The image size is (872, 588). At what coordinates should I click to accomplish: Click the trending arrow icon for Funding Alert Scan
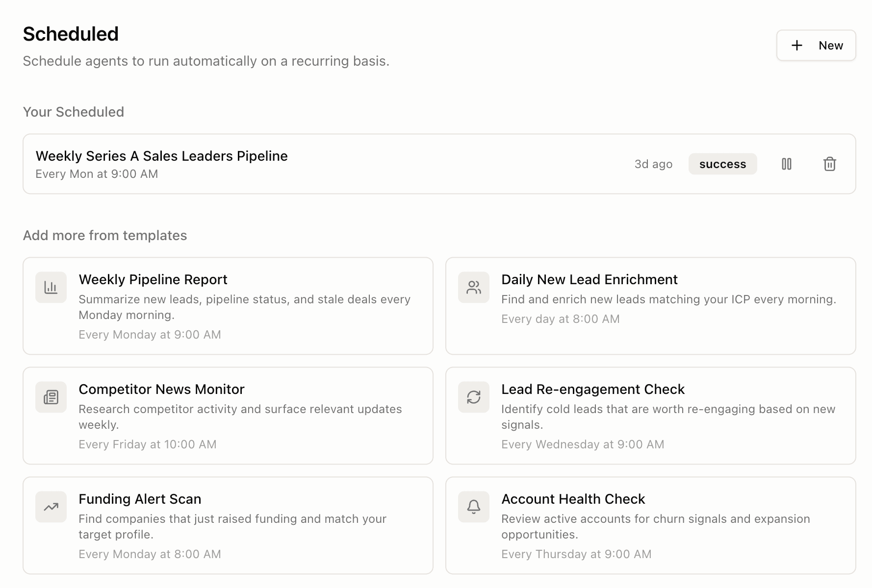coord(51,507)
